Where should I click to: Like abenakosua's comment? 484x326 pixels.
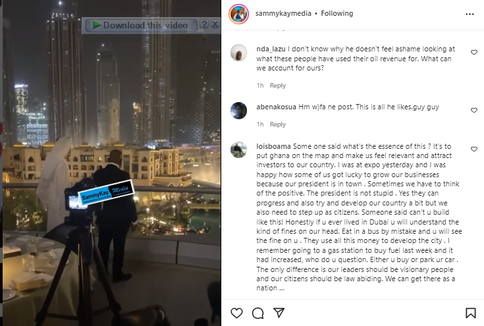[x=474, y=110]
